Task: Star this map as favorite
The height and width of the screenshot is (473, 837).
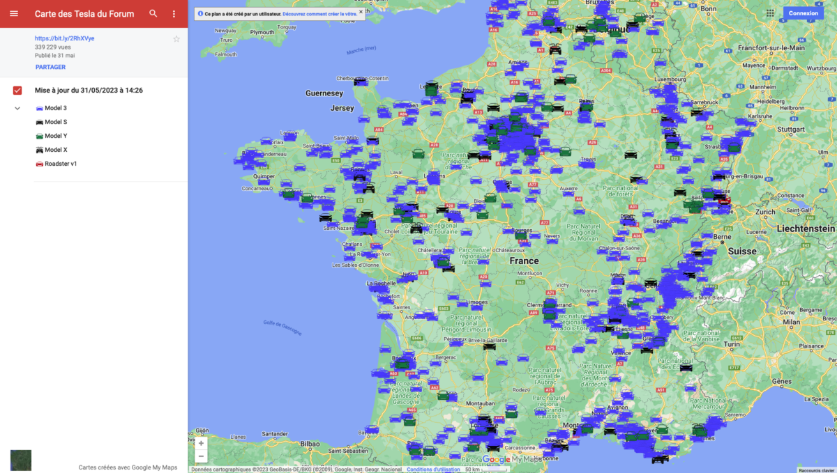Action: click(176, 39)
